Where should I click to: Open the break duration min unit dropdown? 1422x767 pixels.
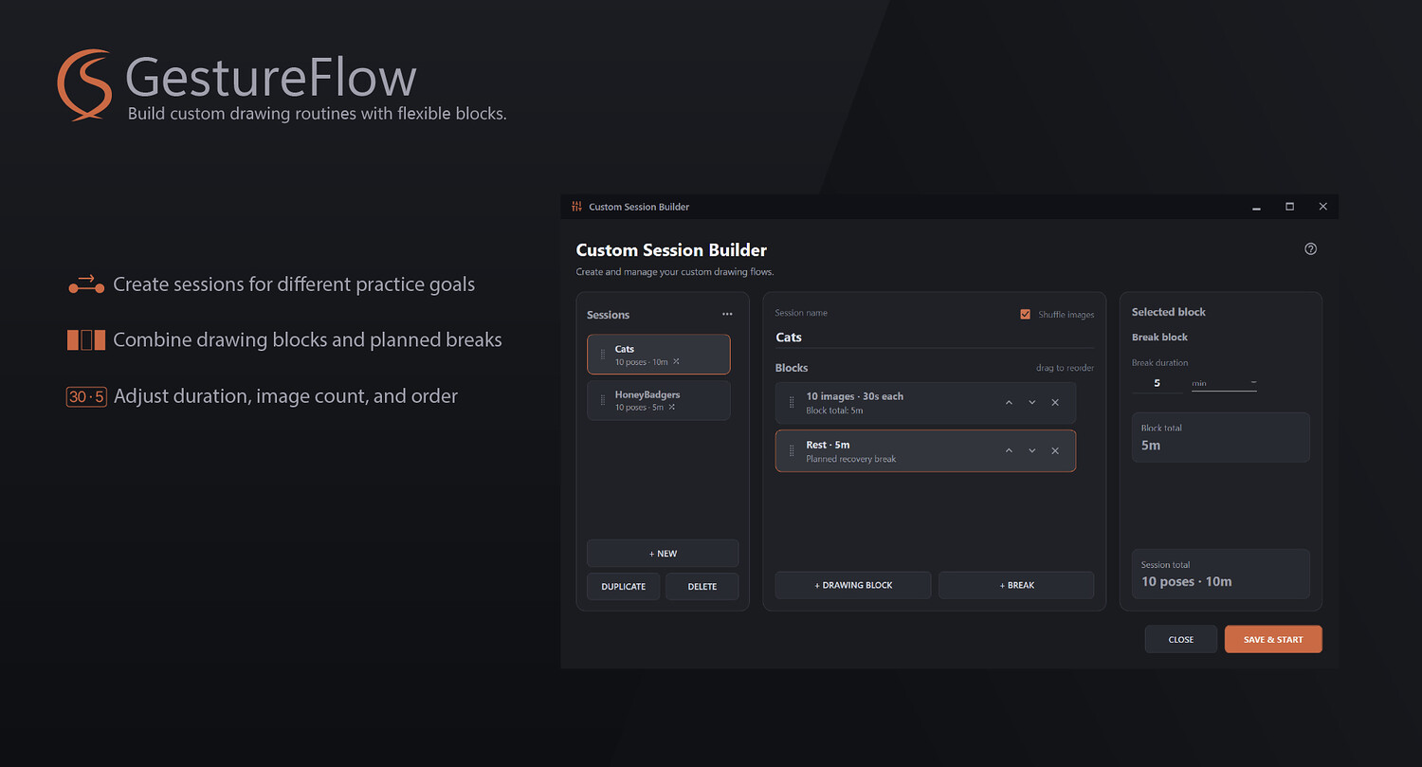pyautogui.click(x=1224, y=383)
